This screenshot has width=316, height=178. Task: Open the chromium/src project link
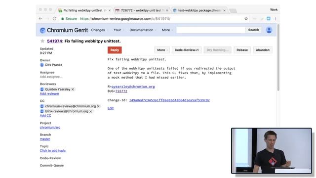pyautogui.click(x=50, y=128)
